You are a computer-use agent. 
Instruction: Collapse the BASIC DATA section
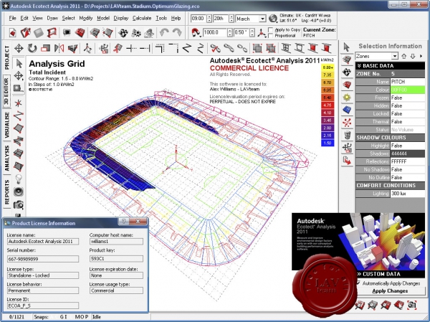click(x=390, y=65)
